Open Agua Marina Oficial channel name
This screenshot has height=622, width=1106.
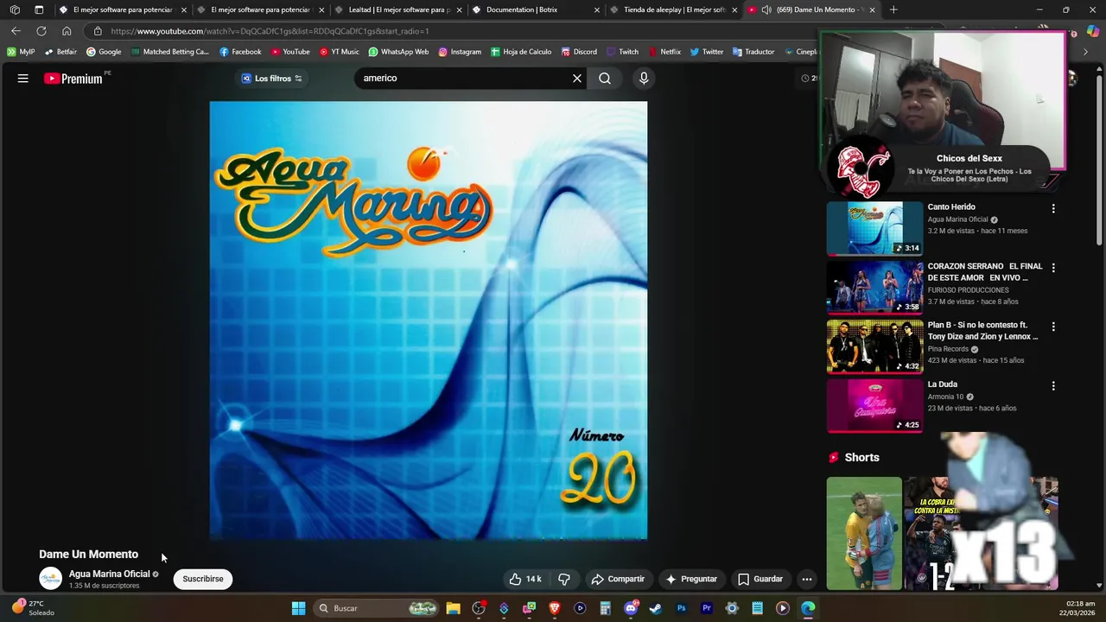click(x=110, y=574)
